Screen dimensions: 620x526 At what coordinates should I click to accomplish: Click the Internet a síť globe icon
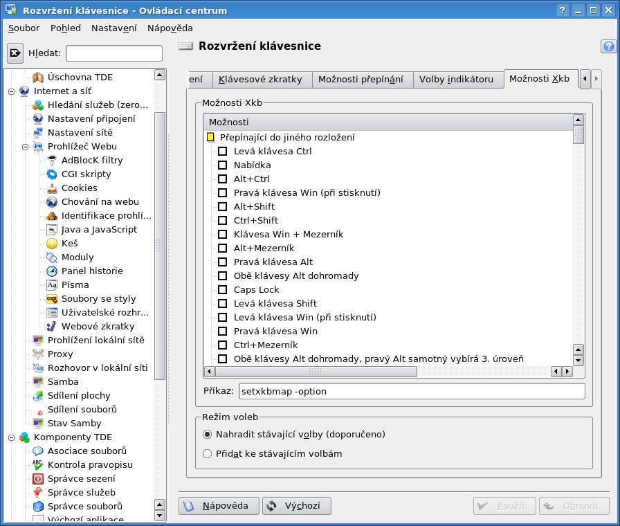(x=24, y=91)
